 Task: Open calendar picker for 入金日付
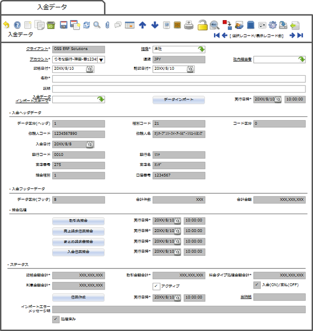[x=90, y=144]
